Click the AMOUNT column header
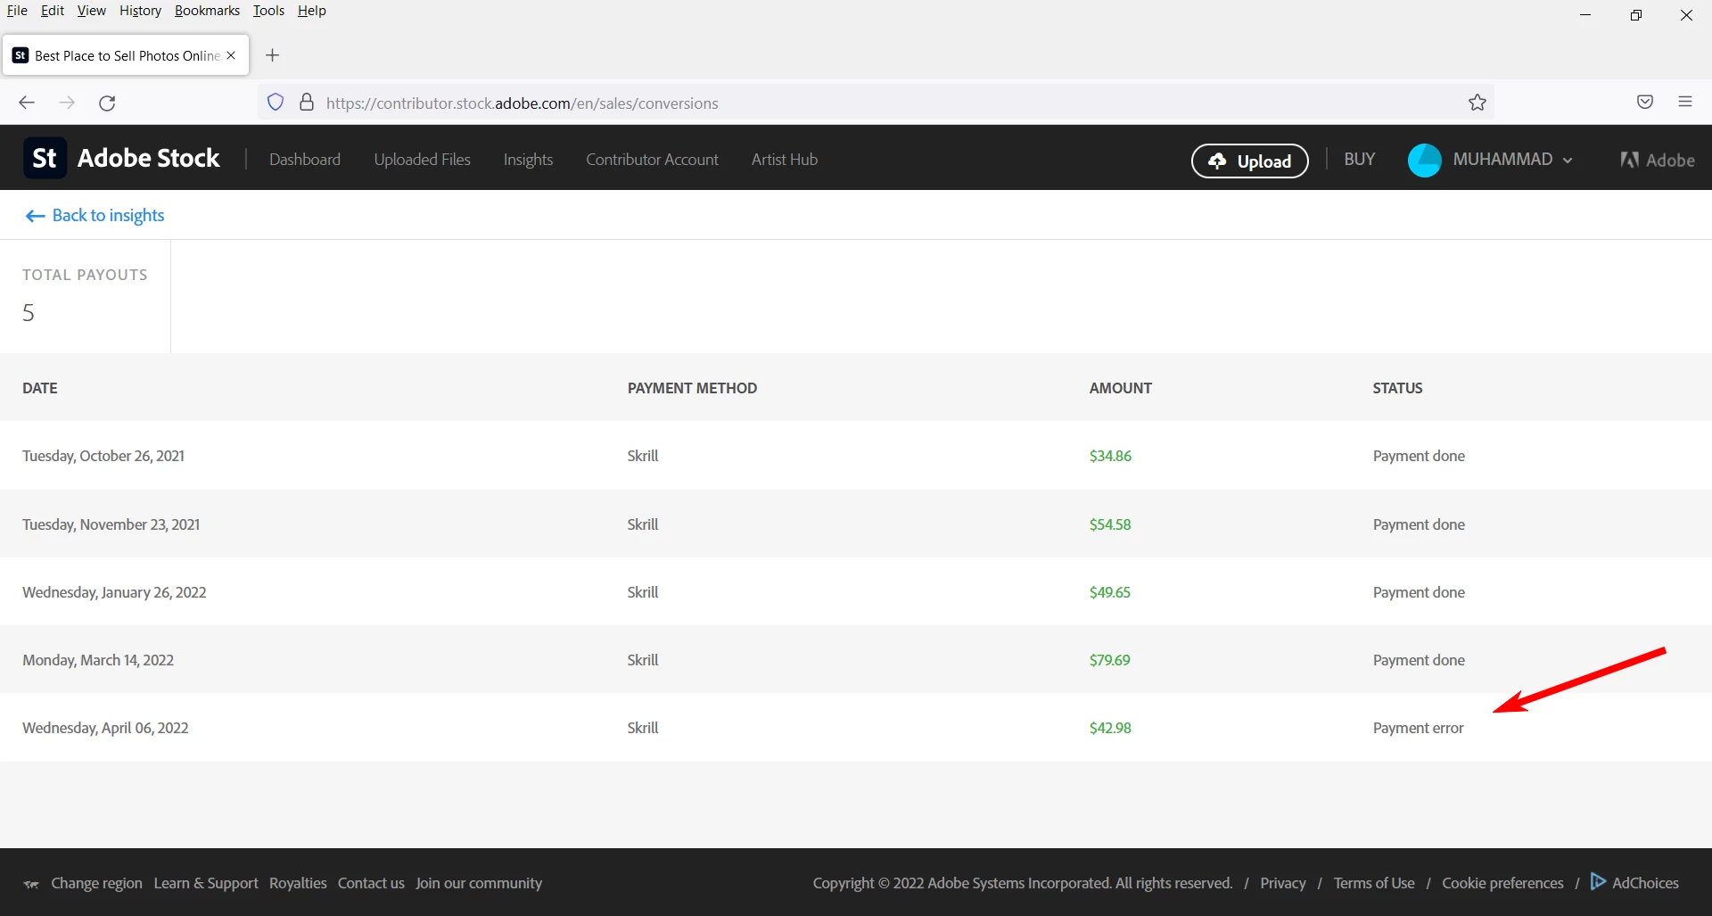The height and width of the screenshot is (916, 1712). point(1120,388)
